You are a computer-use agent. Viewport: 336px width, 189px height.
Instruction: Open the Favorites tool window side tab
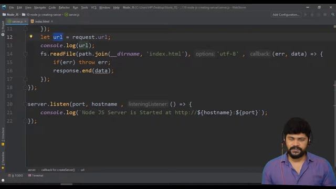[x=3, y=161]
